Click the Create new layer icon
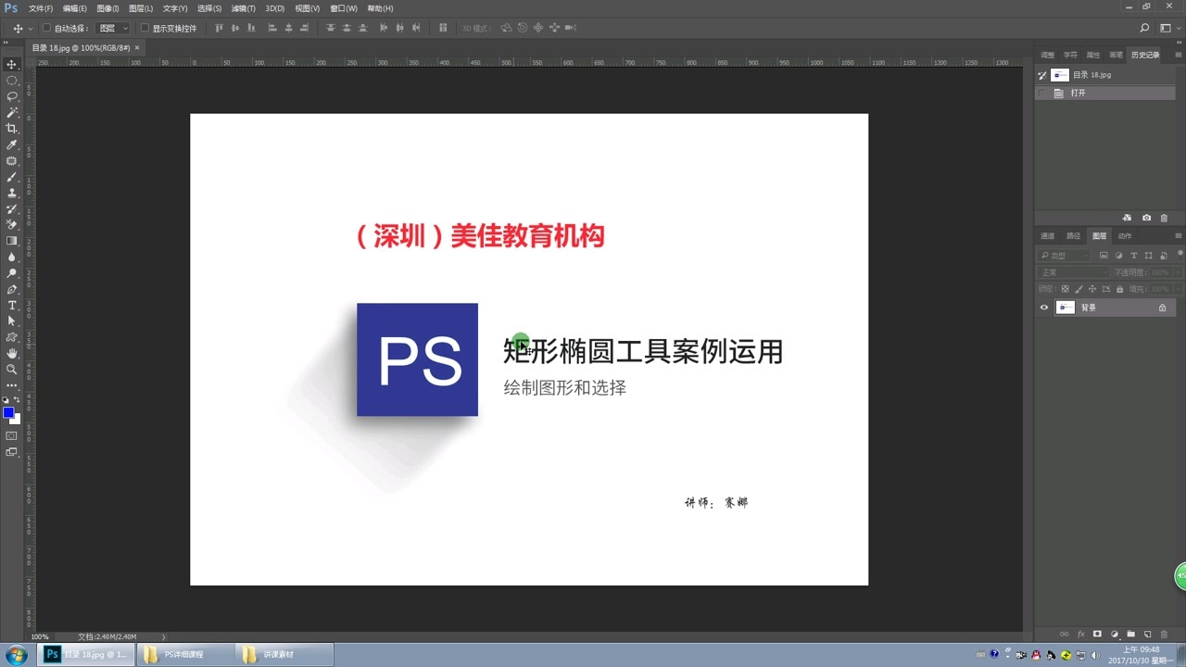Screen dimensions: 1186x667 [1147, 634]
